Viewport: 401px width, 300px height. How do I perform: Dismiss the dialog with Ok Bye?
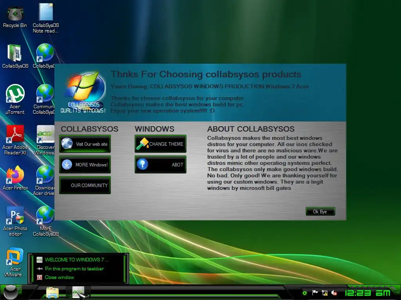[x=320, y=211]
